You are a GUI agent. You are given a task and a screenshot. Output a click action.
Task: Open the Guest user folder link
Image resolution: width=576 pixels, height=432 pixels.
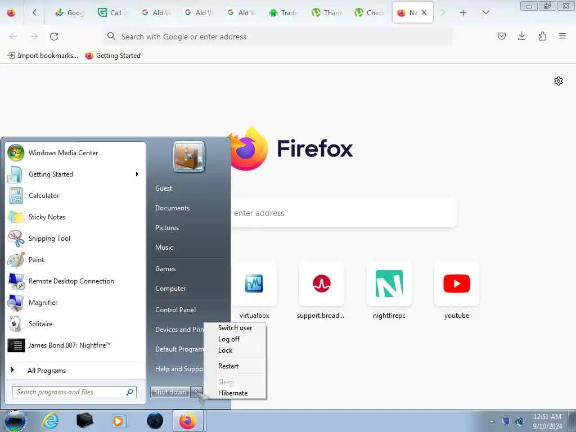click(164, 188)
